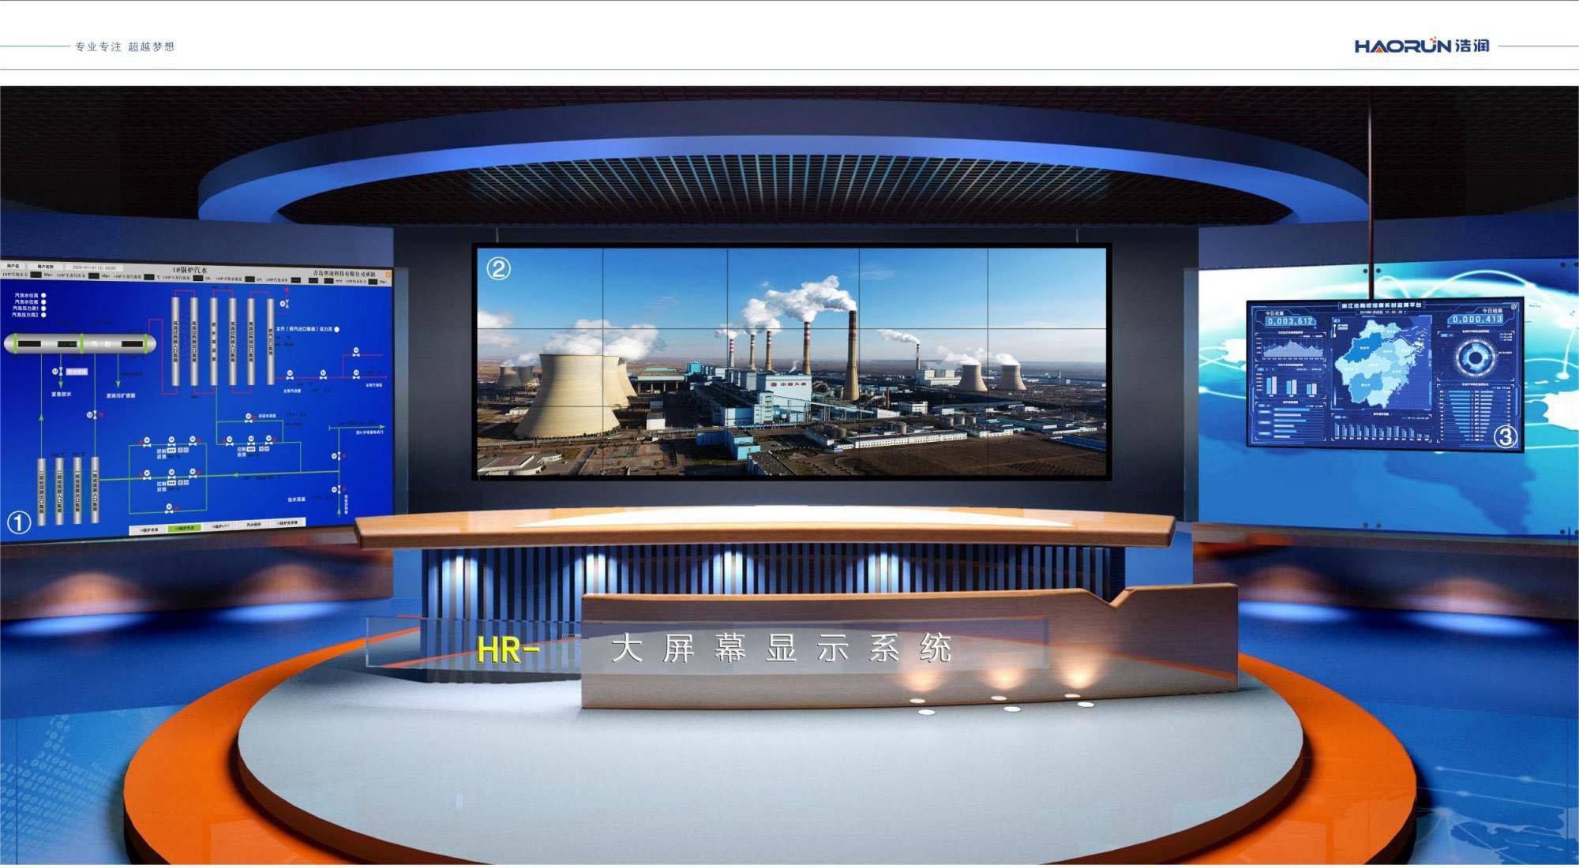Click the HAORUN 浩润 logo
Image resolution: width=1579 pixels, height=868 pixels.
1422,46
